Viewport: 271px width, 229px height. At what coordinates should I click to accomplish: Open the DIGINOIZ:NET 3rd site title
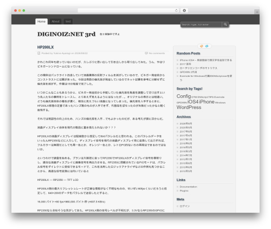pos(66,34)
